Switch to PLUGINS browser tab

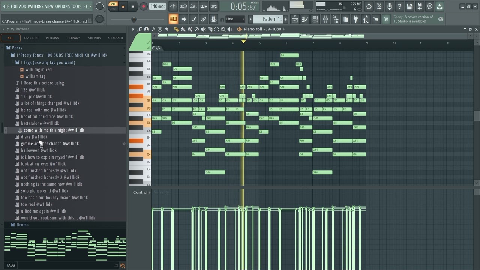pyautogui.click(x=52, y=38)
